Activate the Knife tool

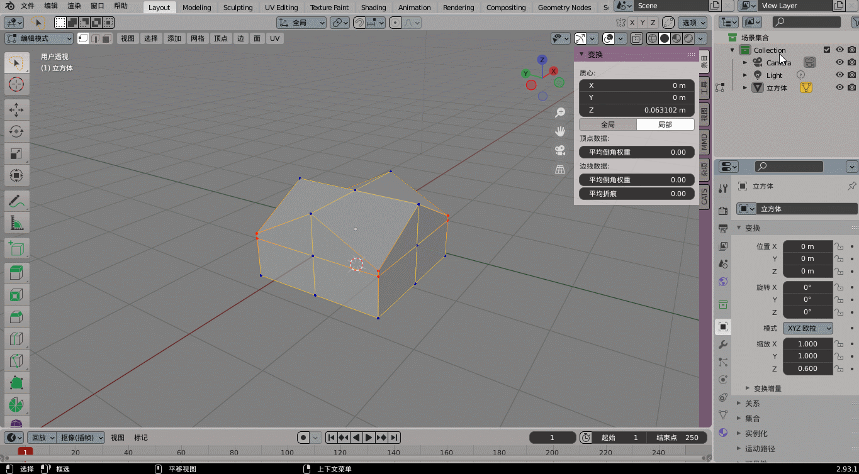(x=17, y=361)
